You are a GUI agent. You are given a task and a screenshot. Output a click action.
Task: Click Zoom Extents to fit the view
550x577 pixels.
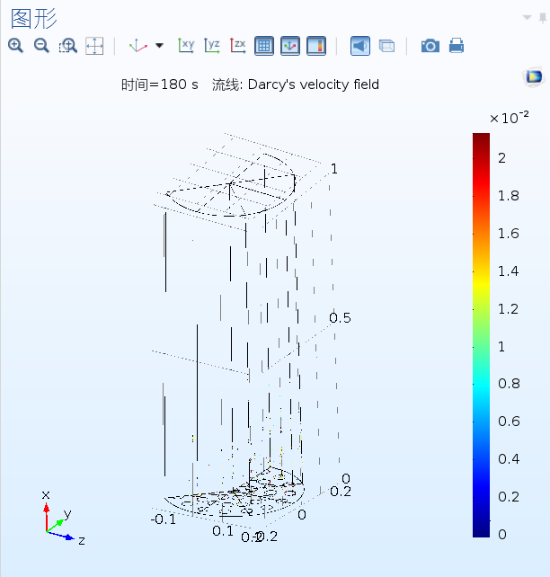[x=94, y=46]
